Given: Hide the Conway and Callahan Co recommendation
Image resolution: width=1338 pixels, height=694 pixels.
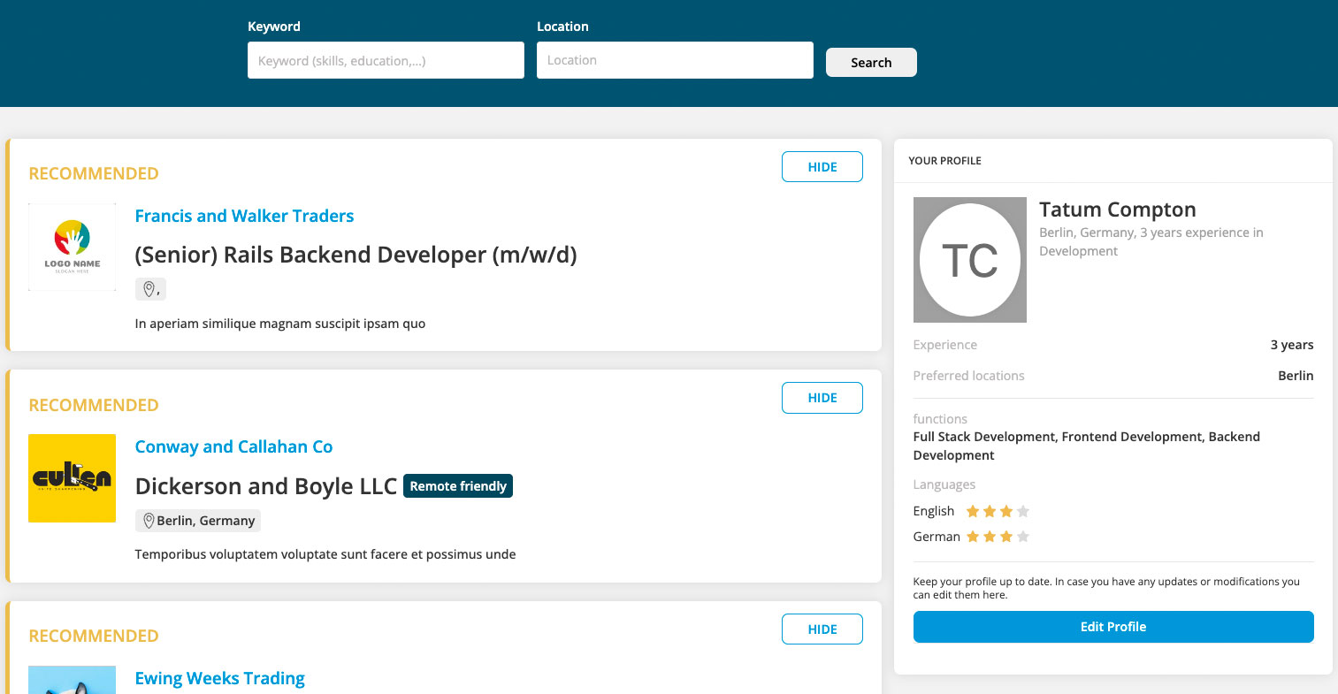Looking at the screenshot, I should pyautogui.click(x=822, y=398).
